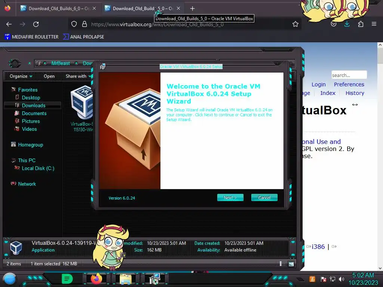Select Videos in Explorer sidebar
383x287 pixels.
coord(29,129)
